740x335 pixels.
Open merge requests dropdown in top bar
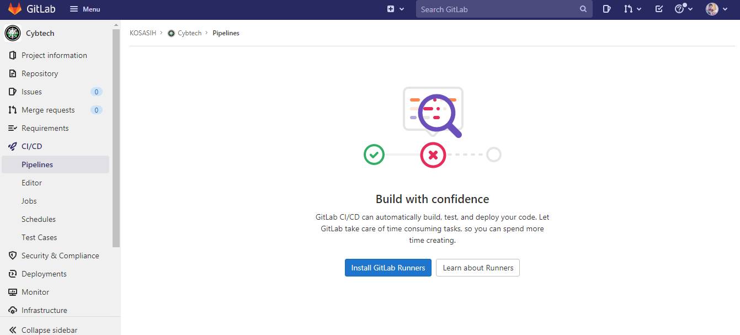click(x=632, y=9)
